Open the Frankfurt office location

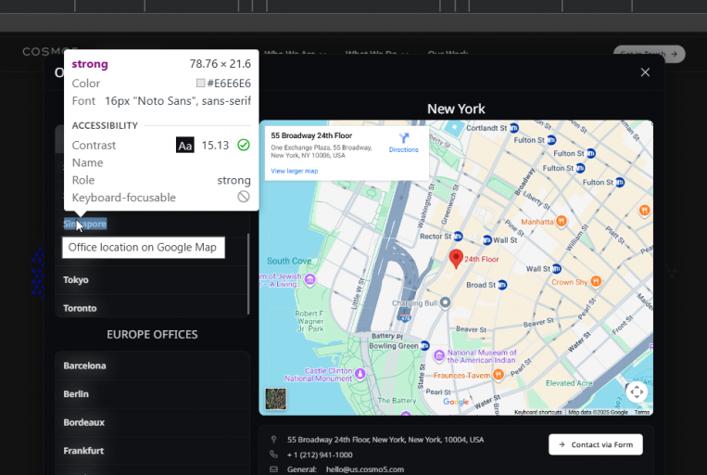152,451
